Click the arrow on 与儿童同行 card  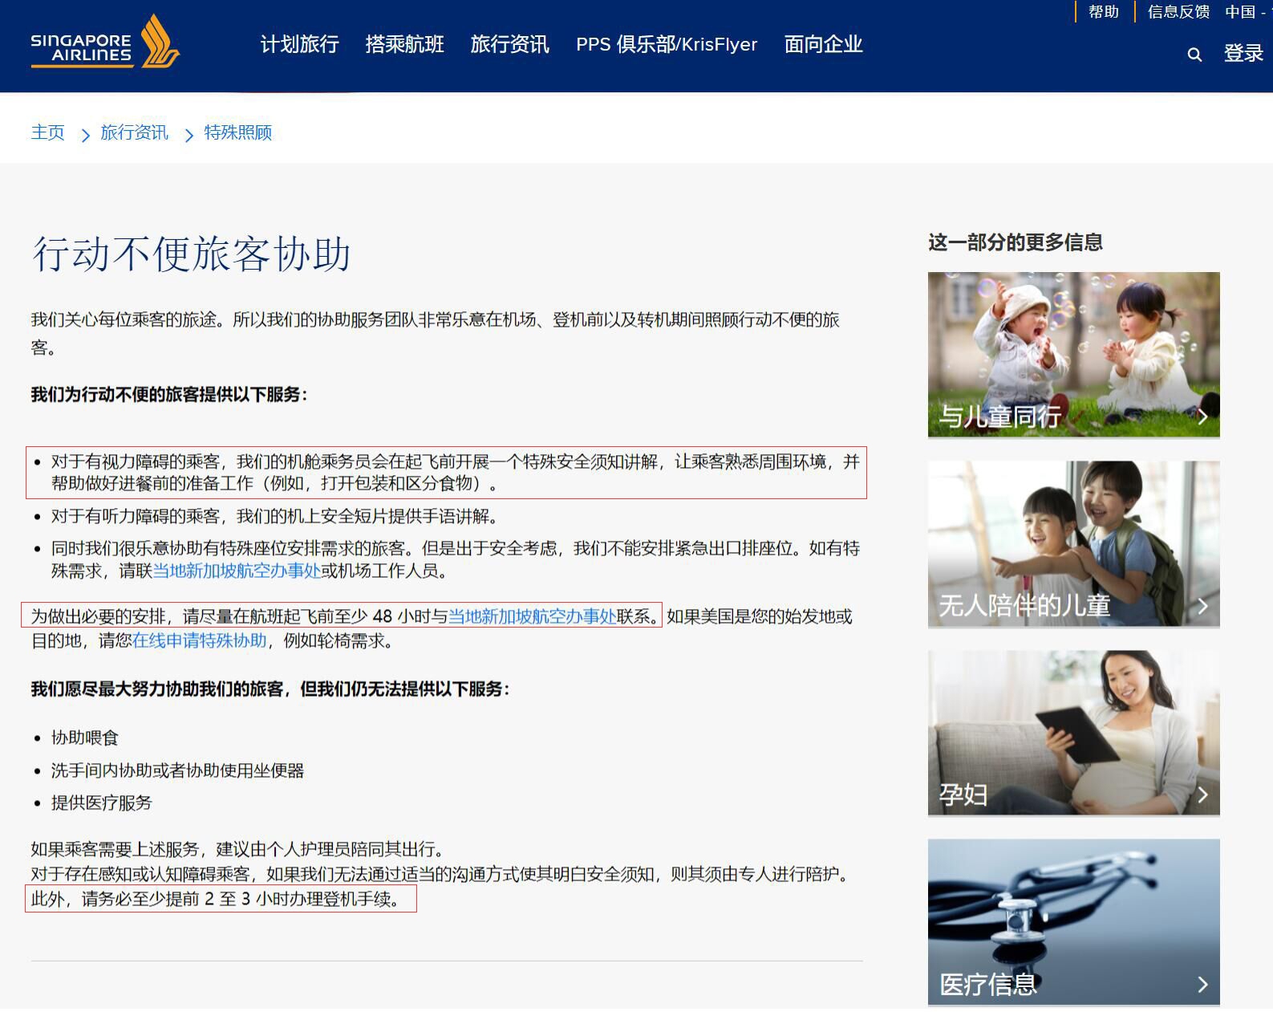coord(1202,417)
